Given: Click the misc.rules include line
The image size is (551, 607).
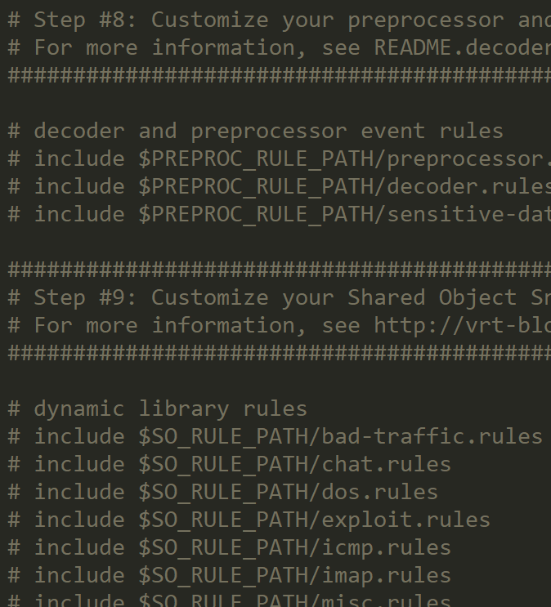Looking at the screenshot, I should click(x=230, y=600).
